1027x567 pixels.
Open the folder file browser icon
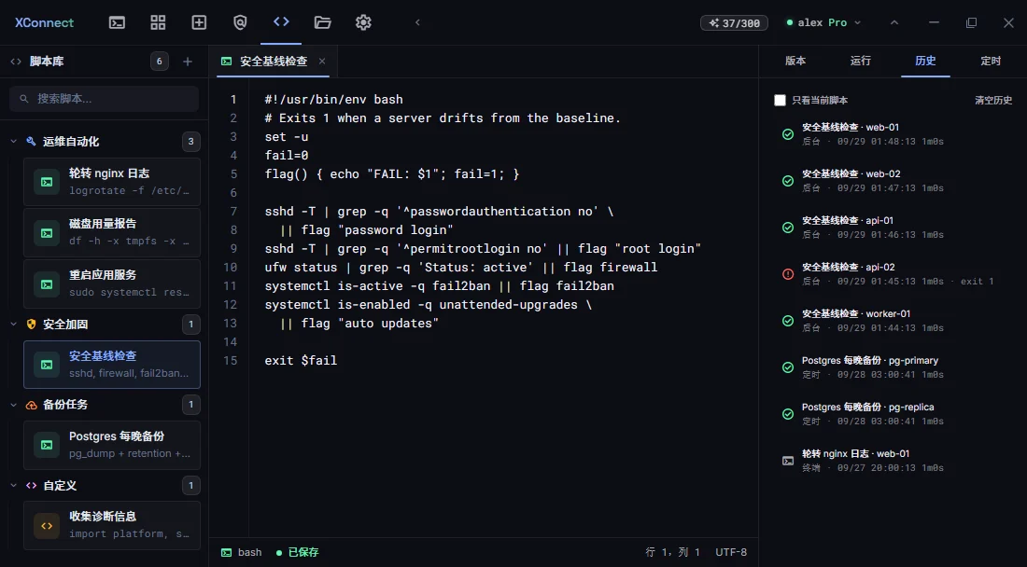(322, 22)
